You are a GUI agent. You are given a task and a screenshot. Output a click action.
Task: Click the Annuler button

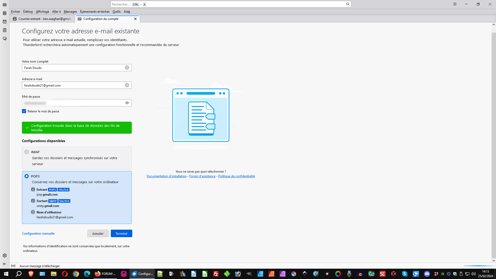click(98, 234)
